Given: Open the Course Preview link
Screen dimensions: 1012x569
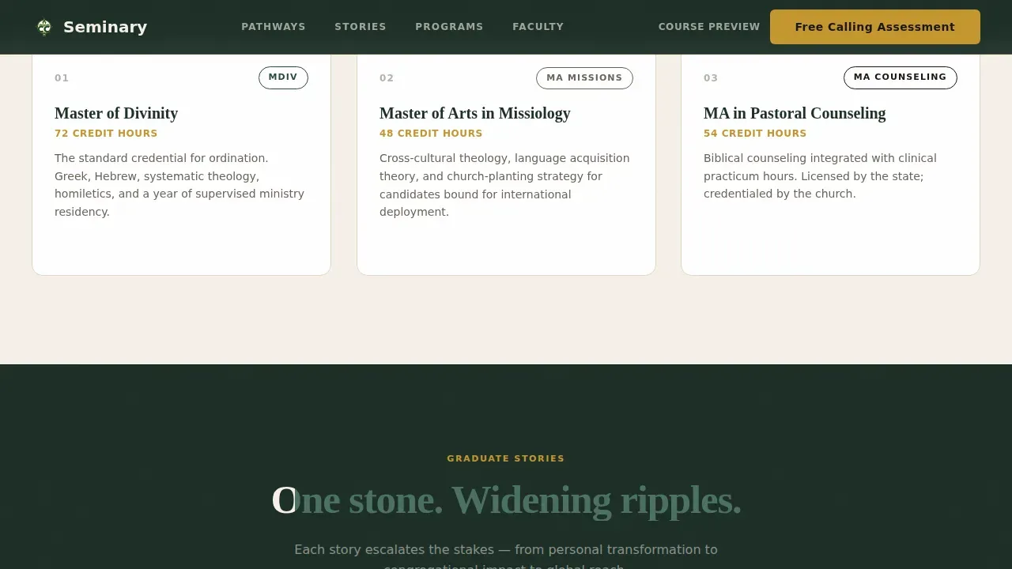Looking at the screenshot, I should (709, 27).
